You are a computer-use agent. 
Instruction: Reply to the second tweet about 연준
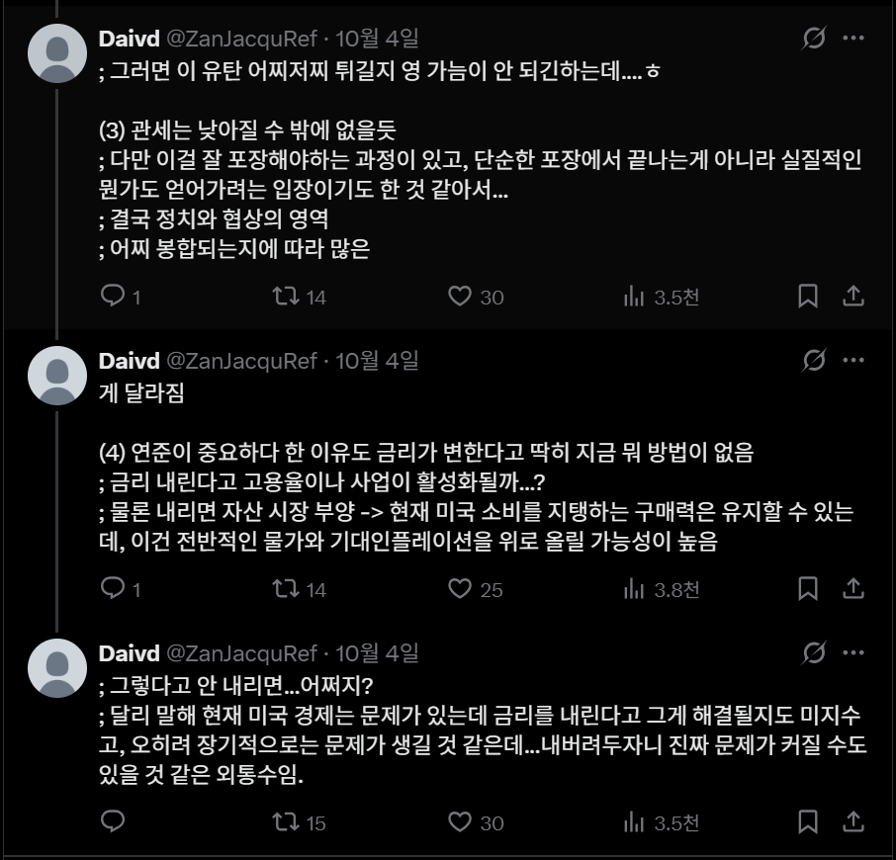114,589
